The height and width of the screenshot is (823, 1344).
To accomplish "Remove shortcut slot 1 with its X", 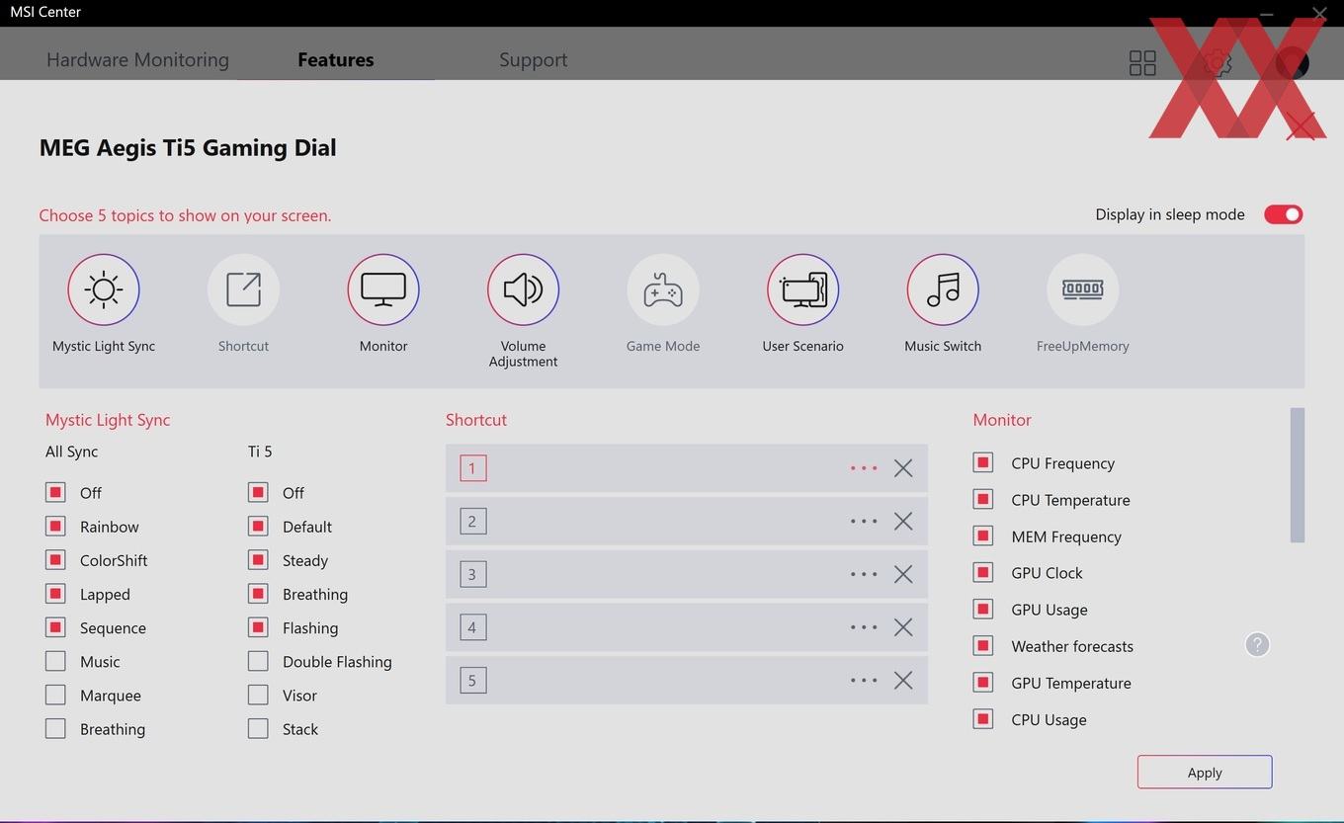I will click(x=903, y=468).
